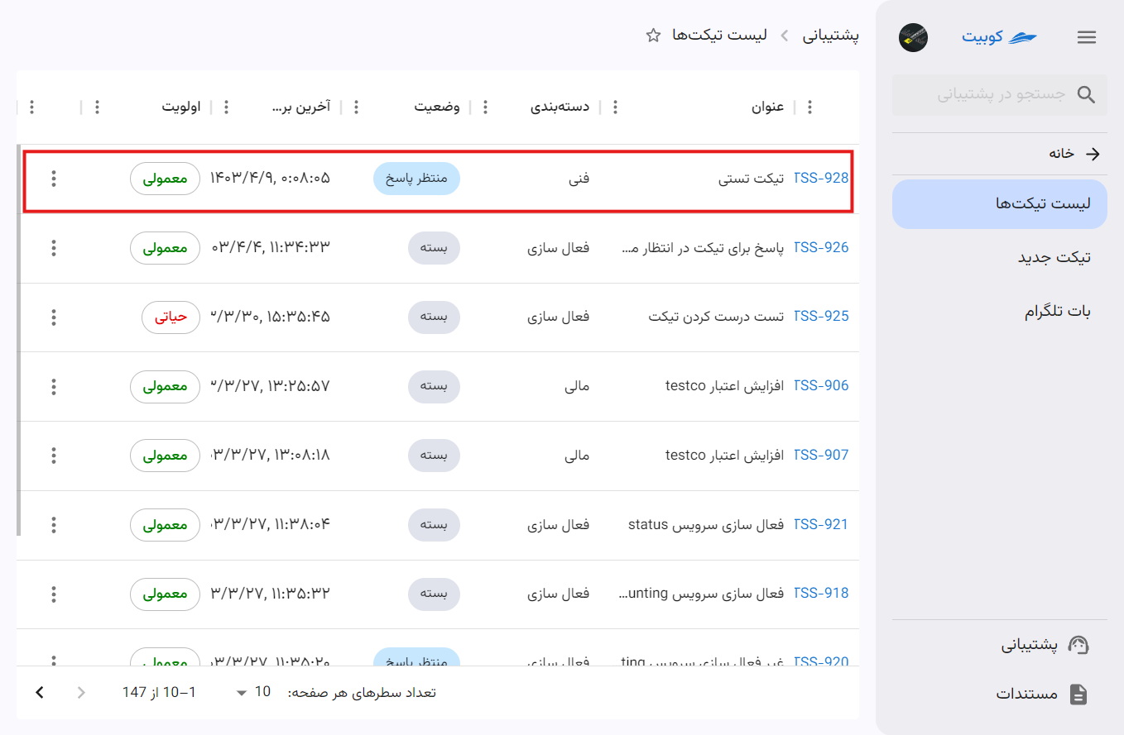Sort by the وضعیت column header
Viewport: 1124px width, 735px height.
[x=437, y=107]
